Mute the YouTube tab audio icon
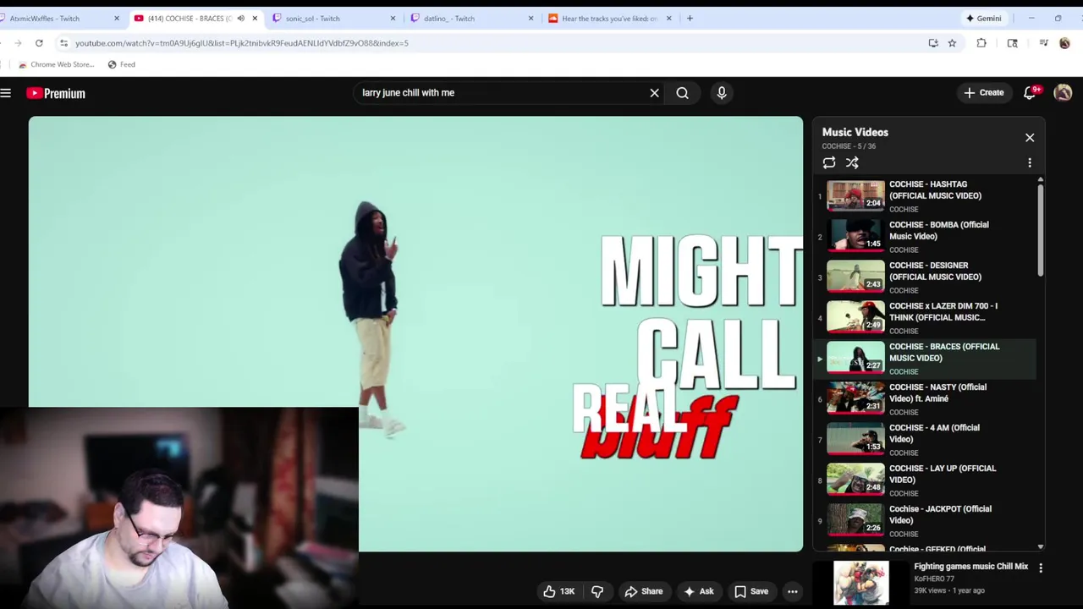Viewport: 1083px width, 609px height. tap(241, 18)
